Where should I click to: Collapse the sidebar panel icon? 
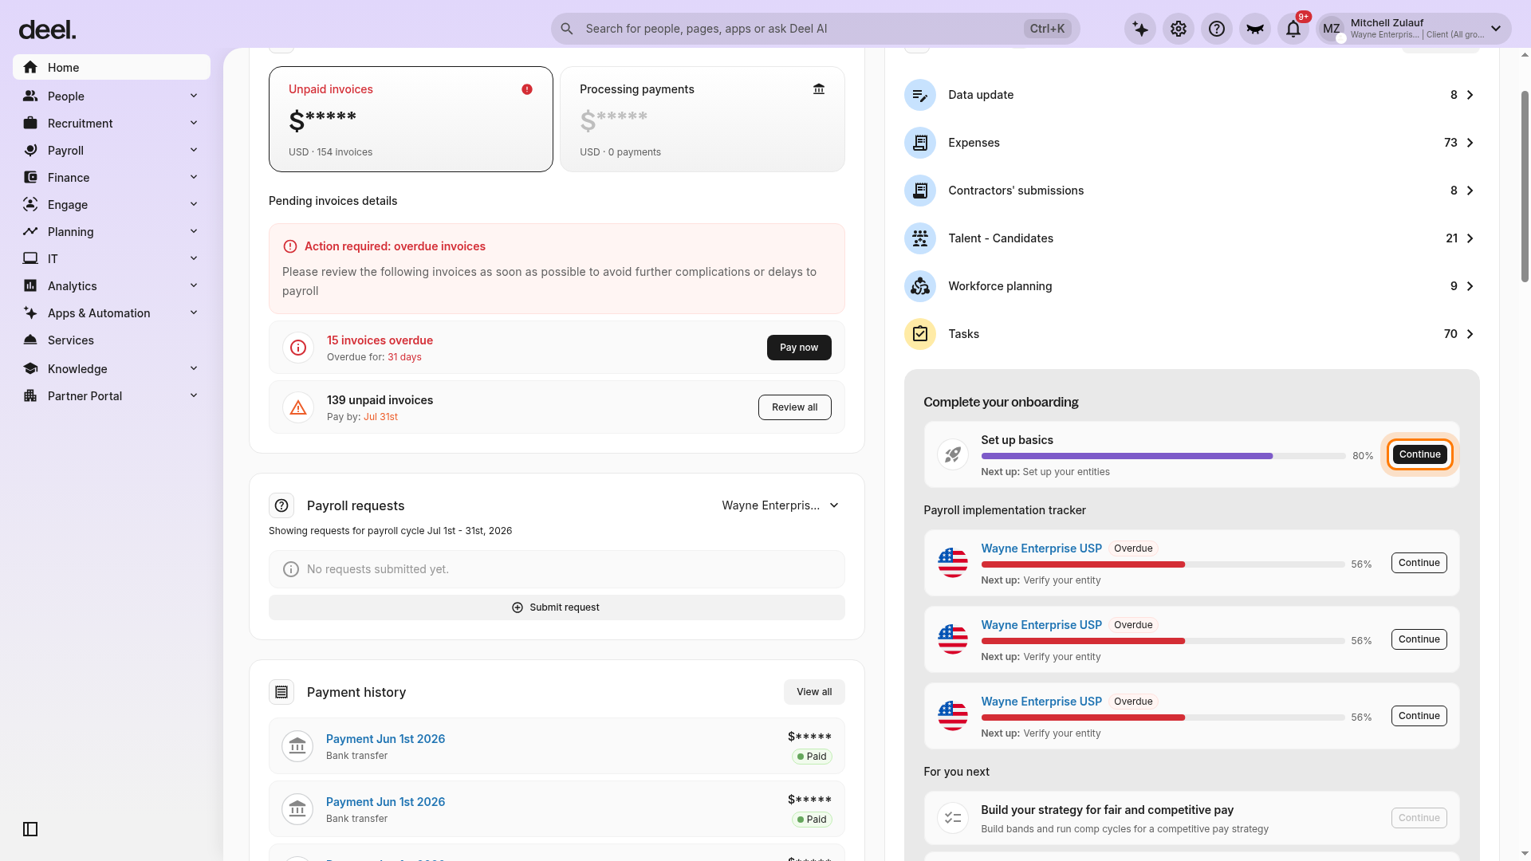pos(30,829)
